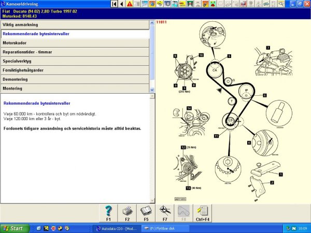Image resolution: width=311 pixels, height=233 pixels.
Task: Click the previous page arrow in toolbar
Action: (x=122, y=4)
